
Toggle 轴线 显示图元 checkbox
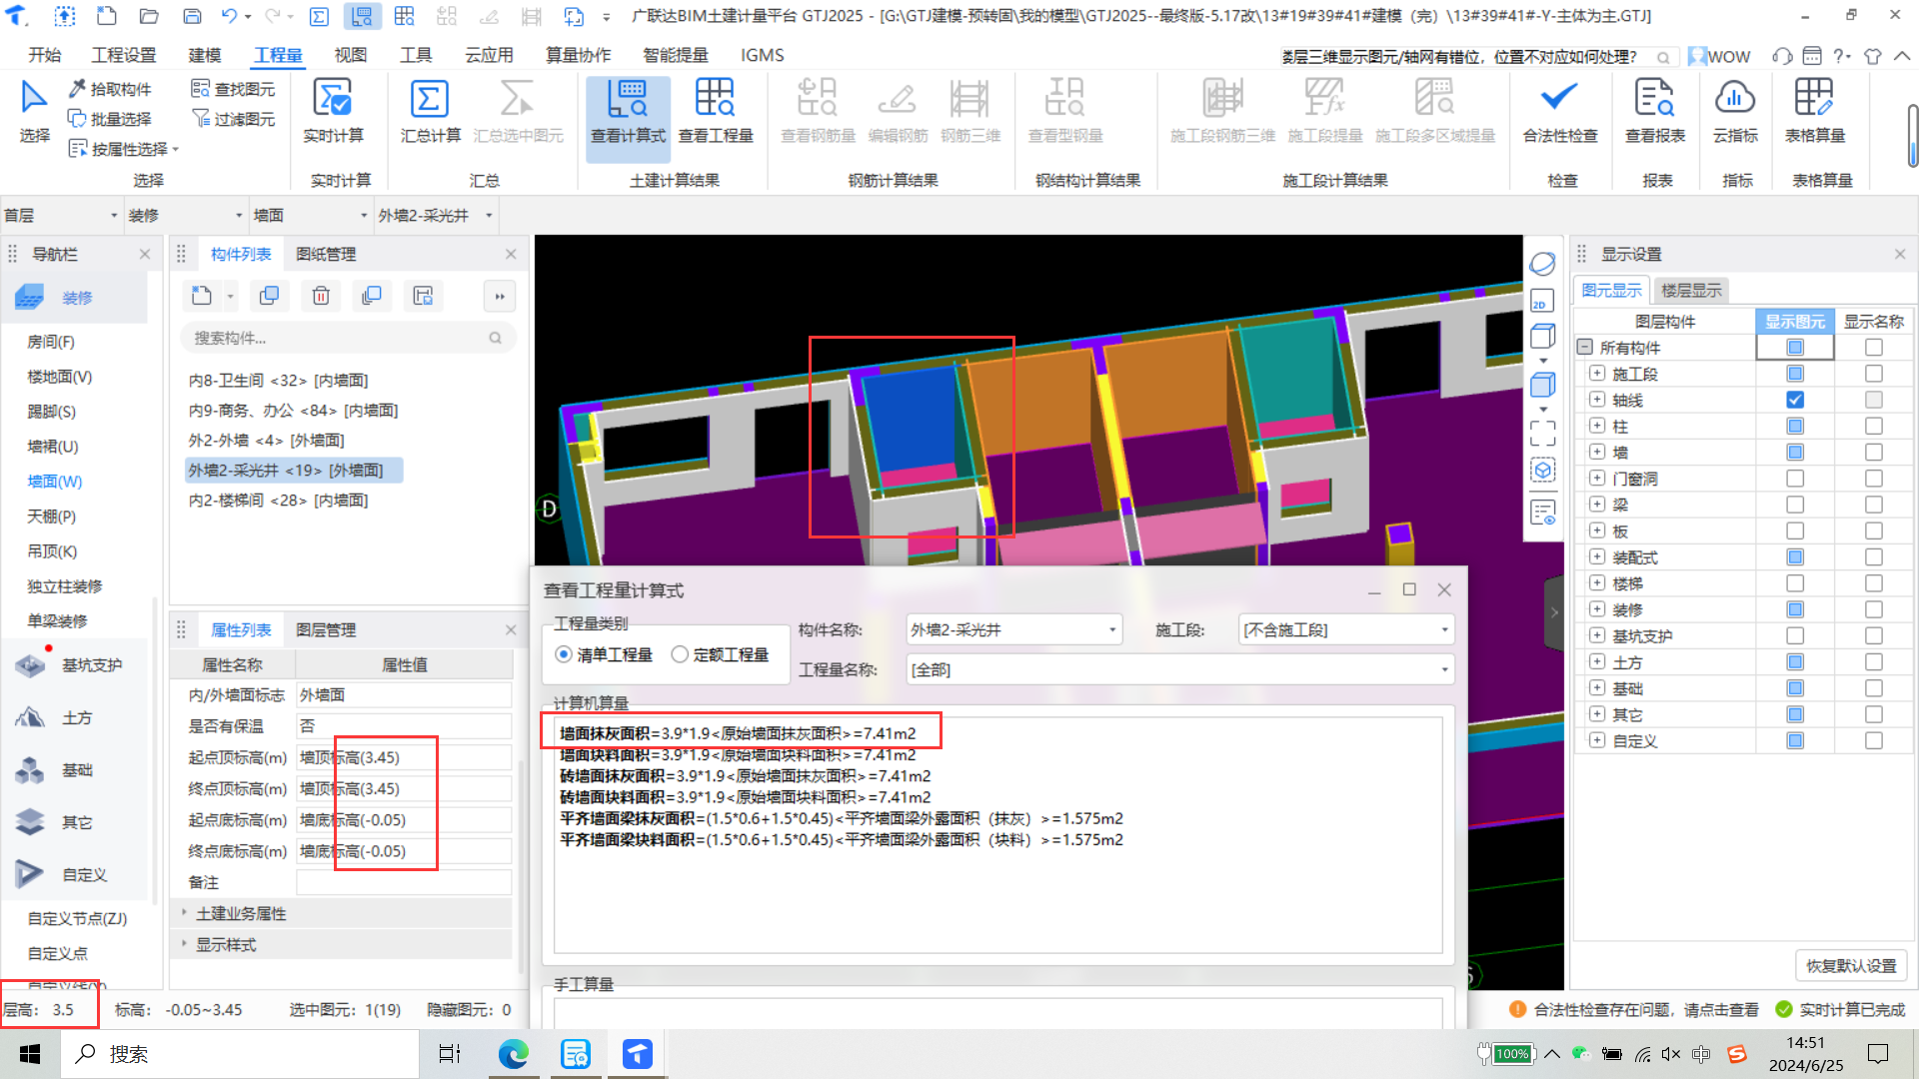point(1795,400)
